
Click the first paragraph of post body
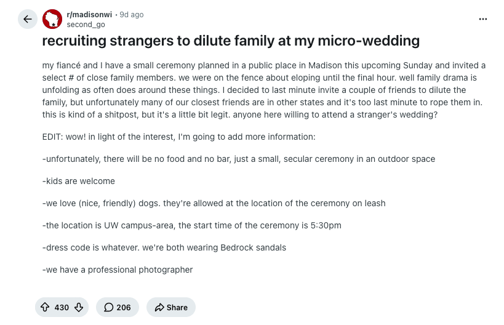(264, 90)
